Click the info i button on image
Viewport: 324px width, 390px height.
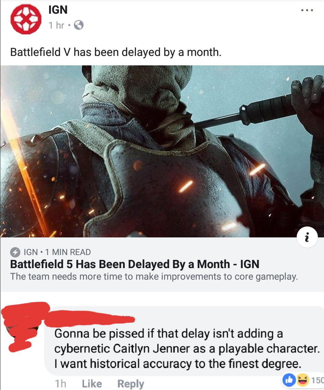[307, 237]
